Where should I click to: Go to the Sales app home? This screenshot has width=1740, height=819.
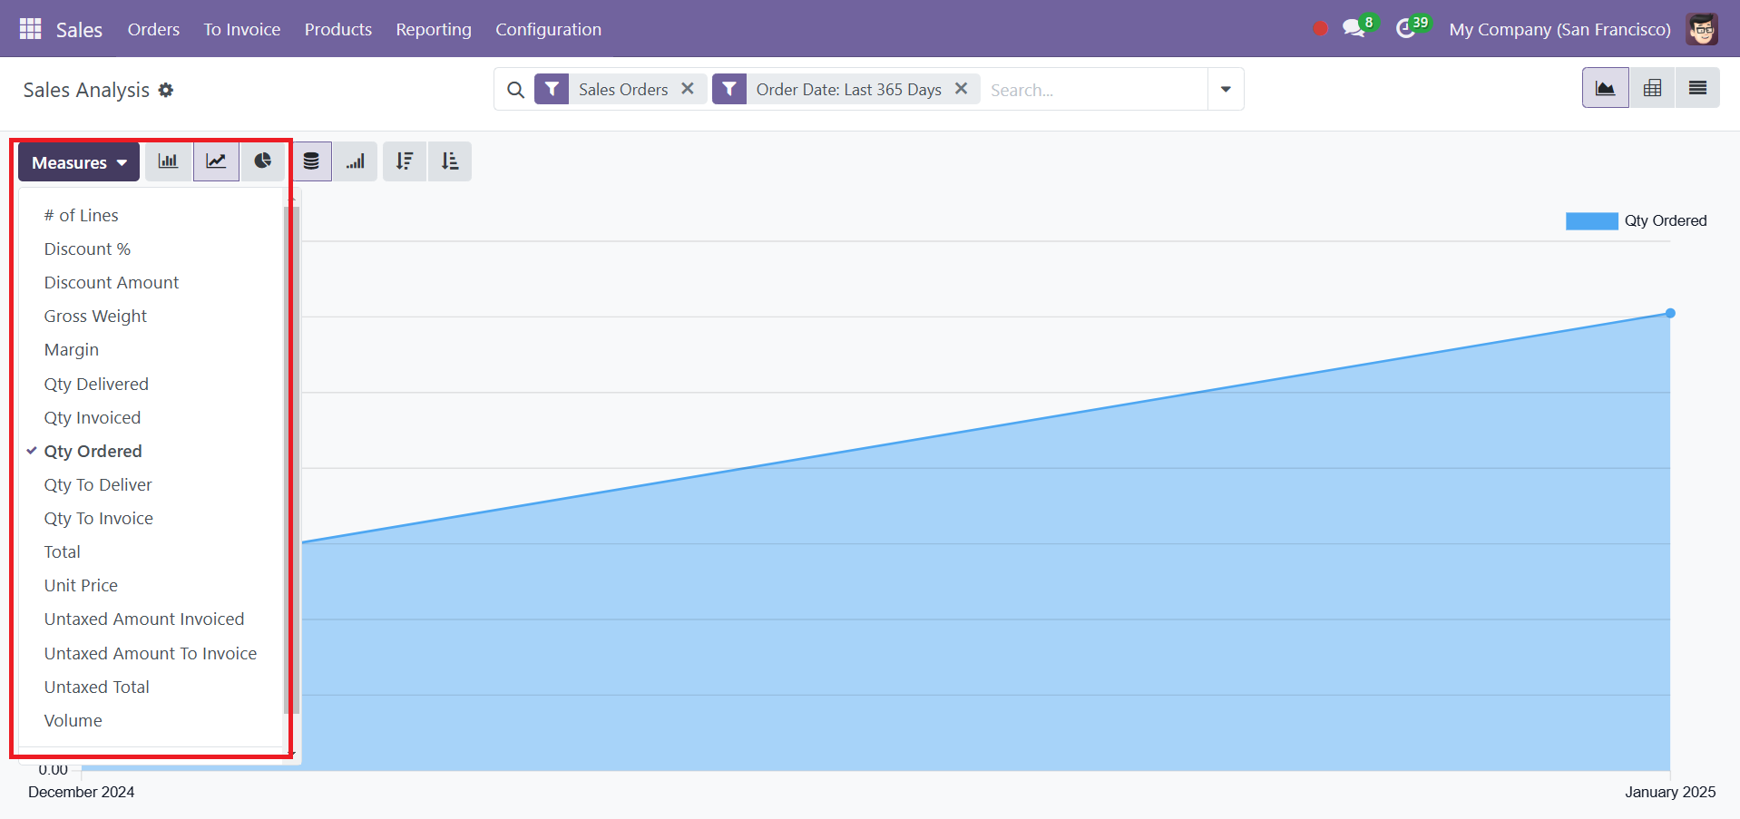pyautogui.click(x=79, y=29)
